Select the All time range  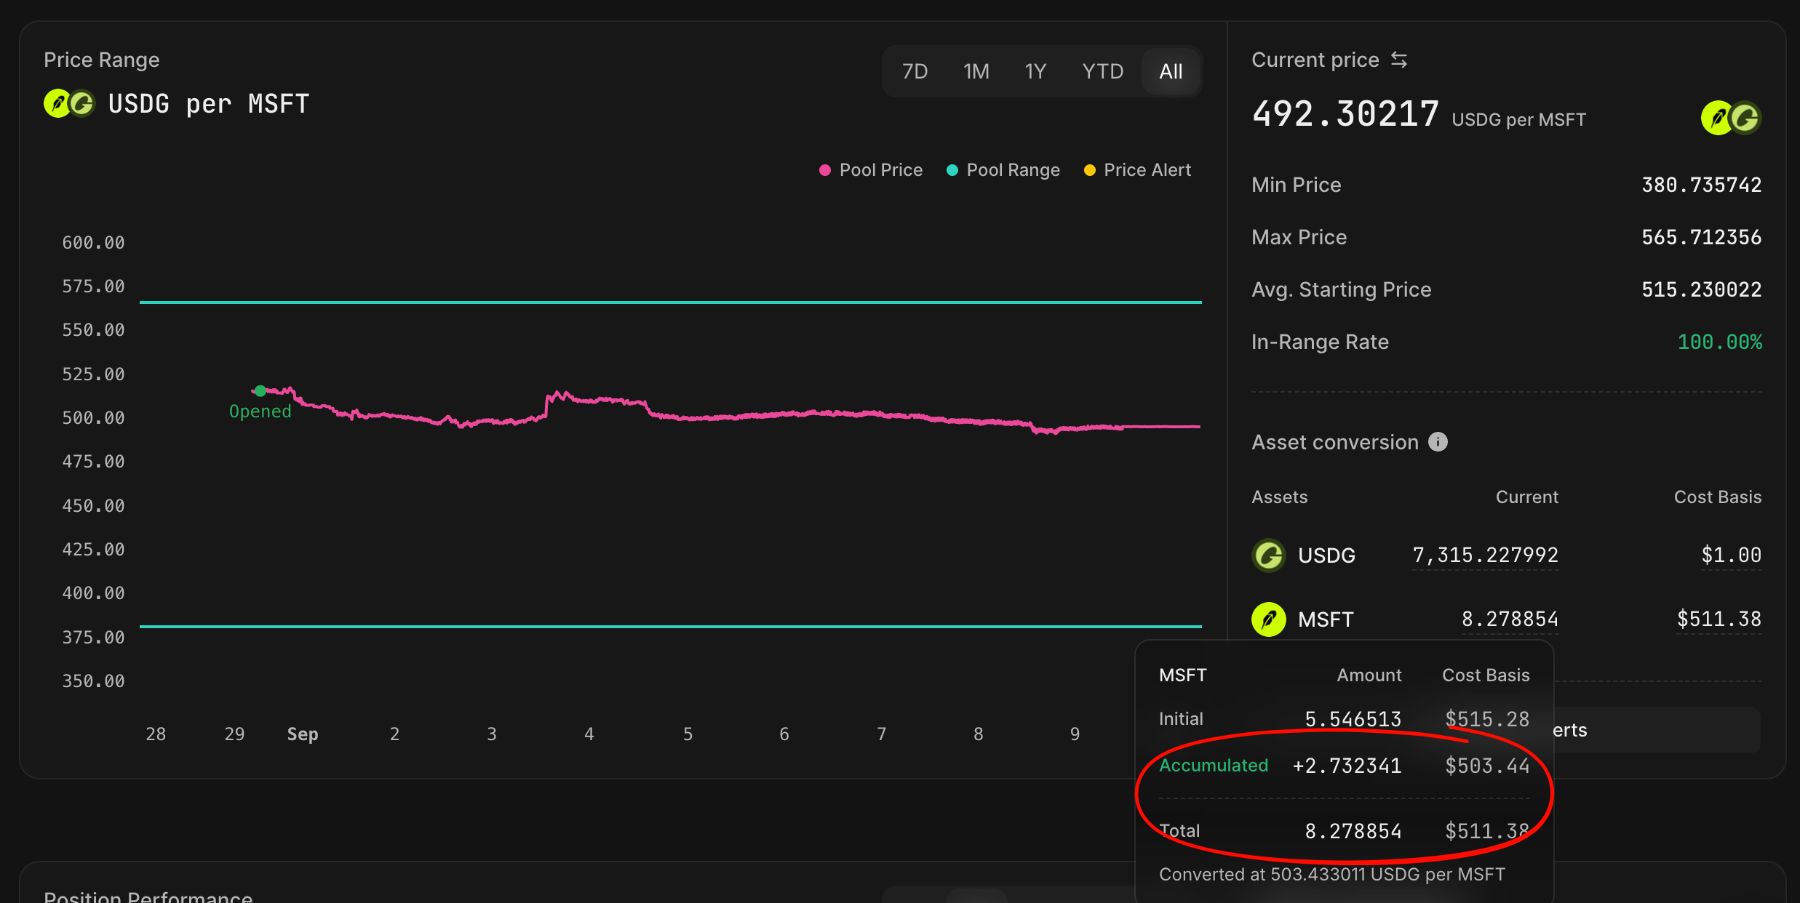tap(1171, 71)
